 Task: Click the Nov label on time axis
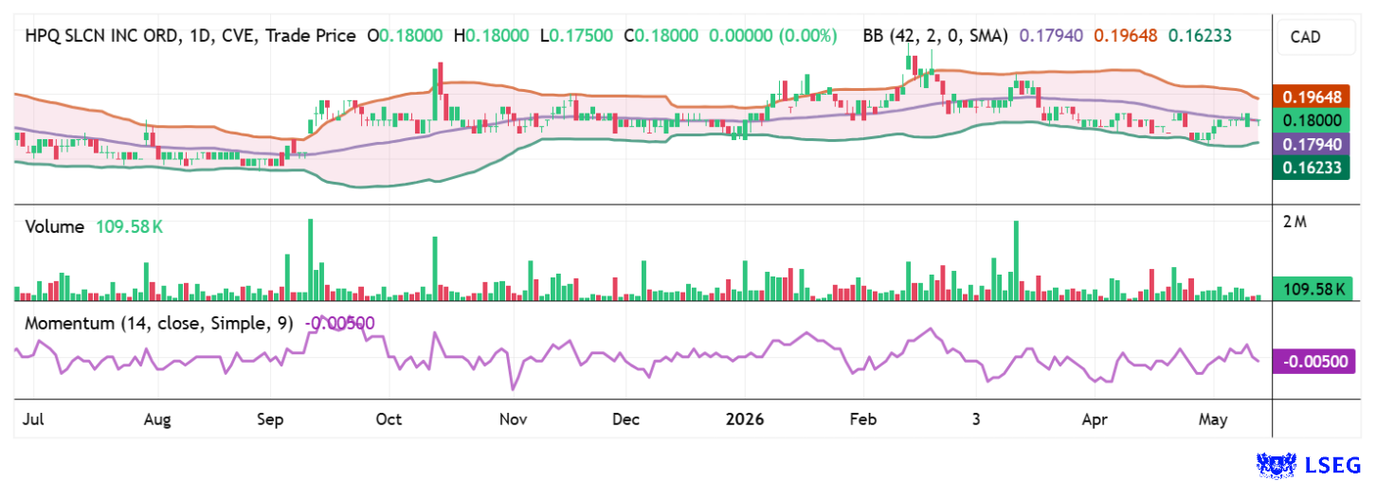pyautogui.click(x=513, y=419)
